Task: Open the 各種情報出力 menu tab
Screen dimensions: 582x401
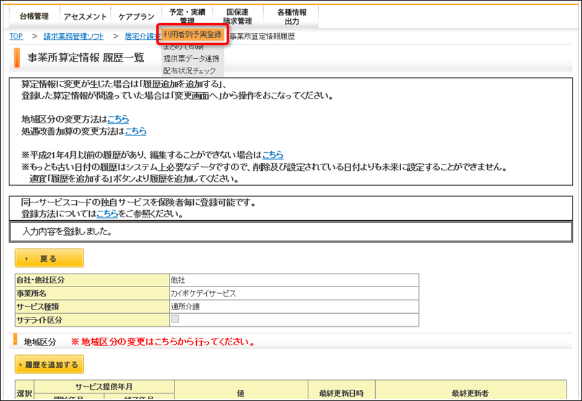Action: [x=292, y=17]
